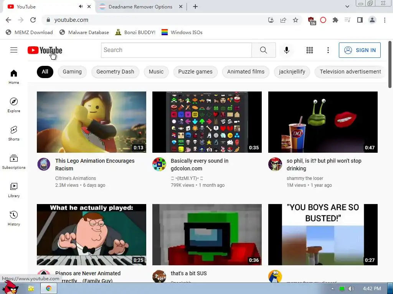Open History in the sidebar
This screenshot has width=393, height=294.
coord(14,218)
